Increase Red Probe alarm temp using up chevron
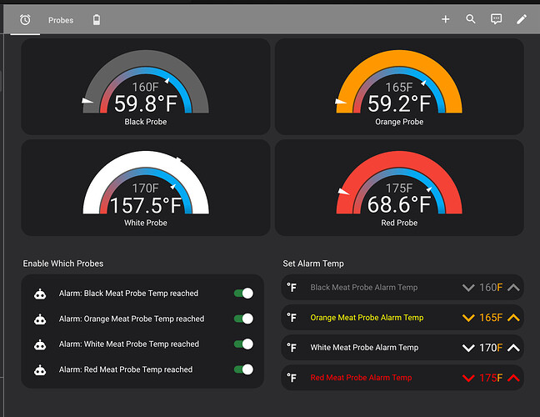This screenshot has height=417, width=540. click(513, 378)
